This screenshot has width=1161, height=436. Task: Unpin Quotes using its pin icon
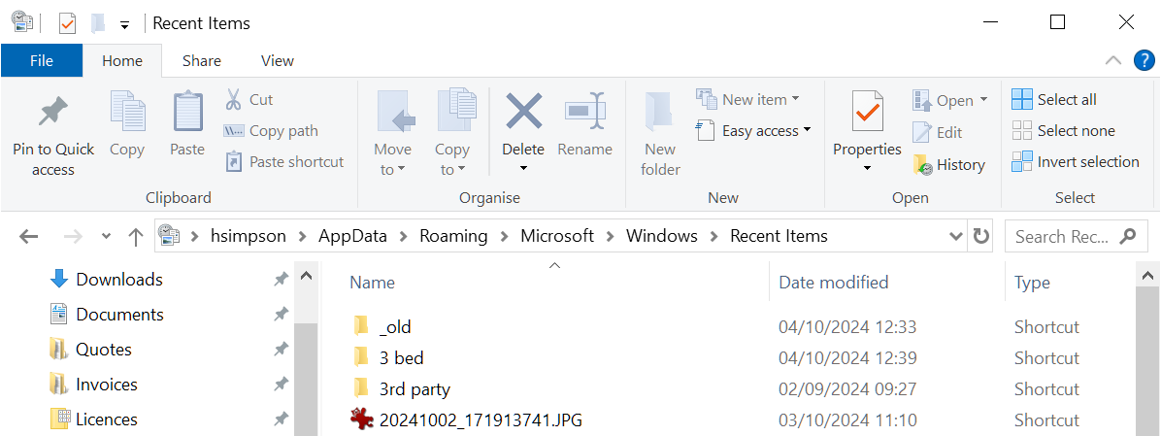281,350
